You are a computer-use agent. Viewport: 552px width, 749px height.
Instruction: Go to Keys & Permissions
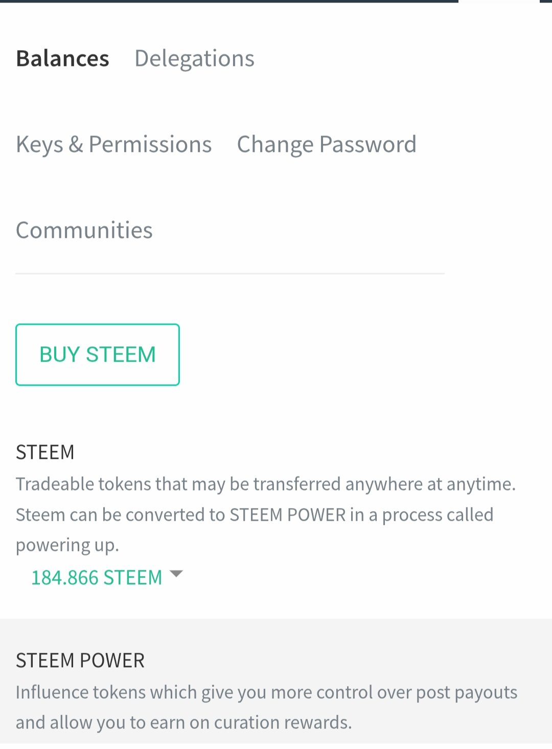(x=113, y=144)
